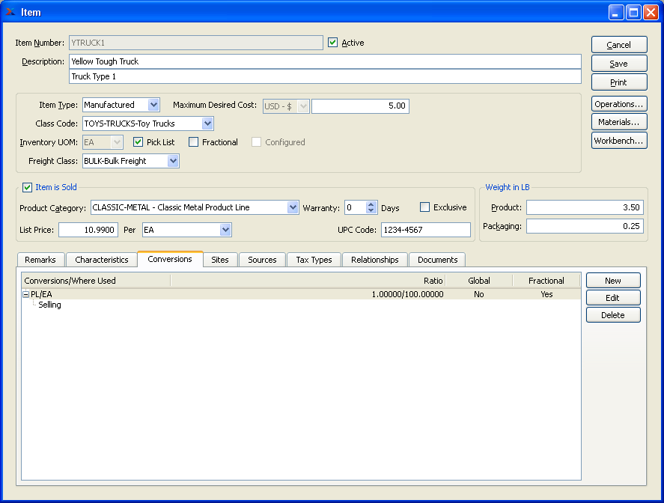The image size is (664, 503).
Task: Add a New conversion
Action: [x=612, y=281]
